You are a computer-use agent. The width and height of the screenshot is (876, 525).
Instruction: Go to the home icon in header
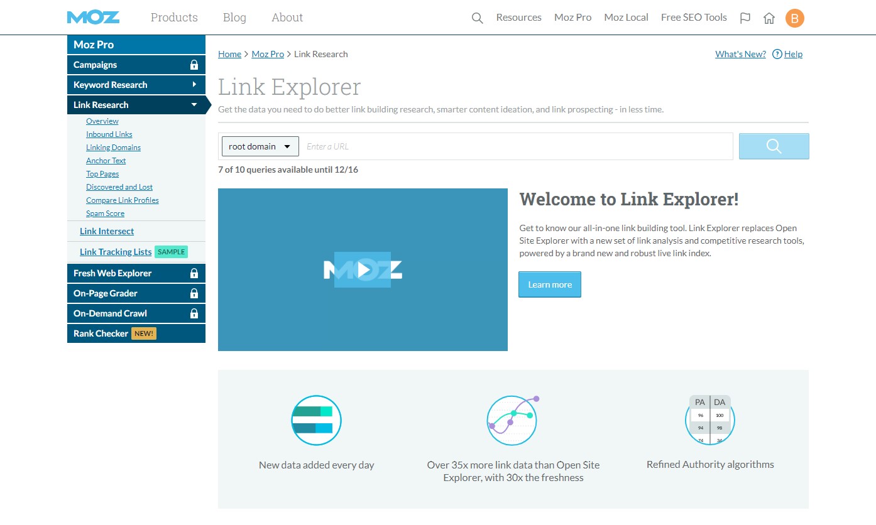[769, 18]
